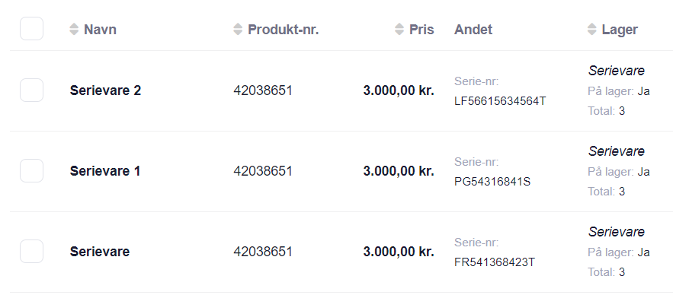673x295 pixels.
Task: Click serial number PG54316841S
Action: click(492, 182)
